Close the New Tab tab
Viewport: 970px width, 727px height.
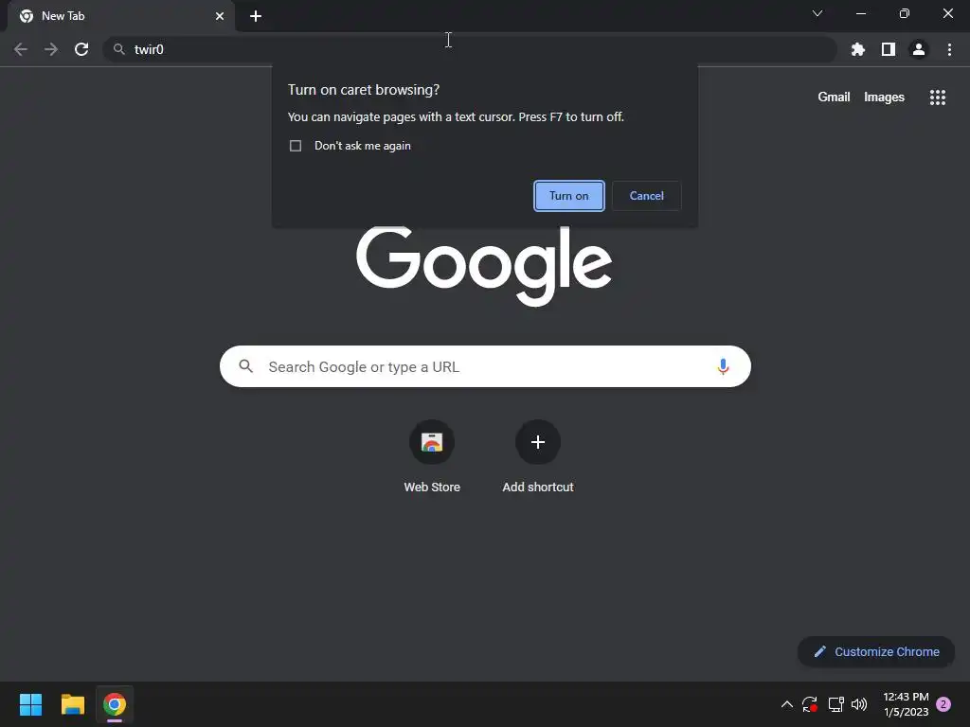[x=220, y=16]
